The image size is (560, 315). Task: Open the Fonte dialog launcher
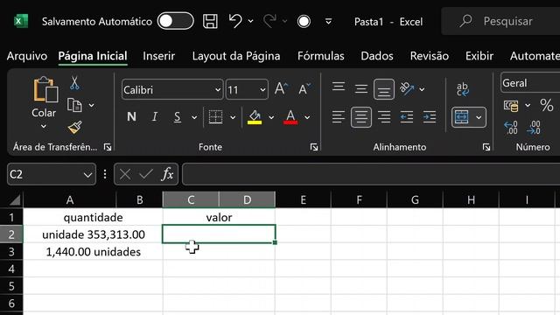click(314, 147)
